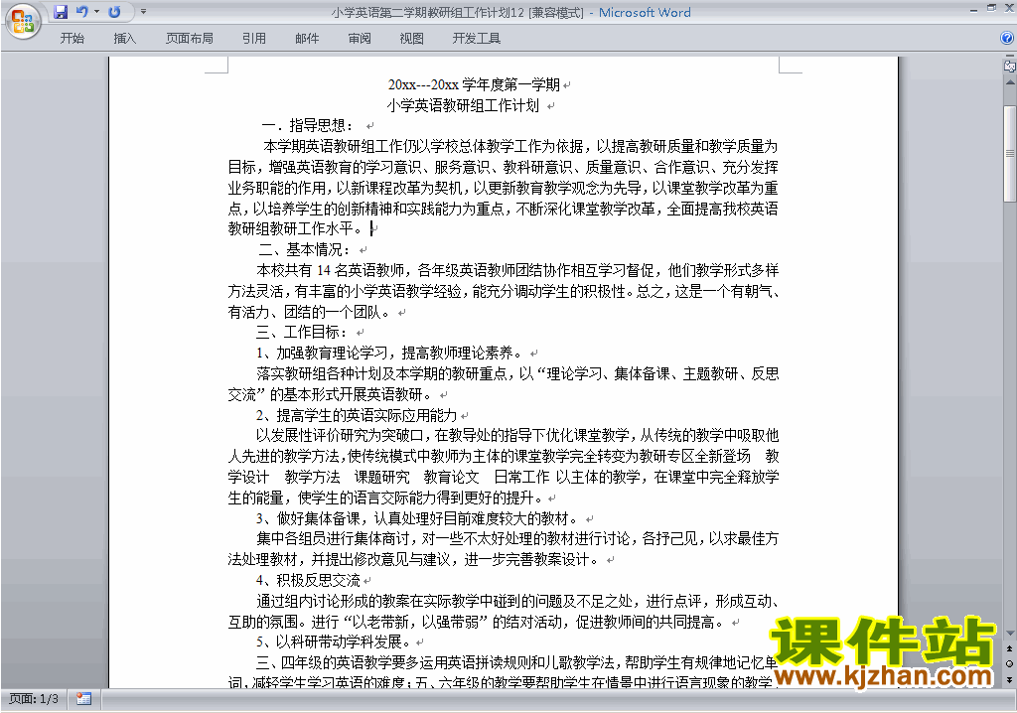This screenshot has width=1017, height=713.
Task: Save the document with the floppy icon
Action: tap(61, 12)
